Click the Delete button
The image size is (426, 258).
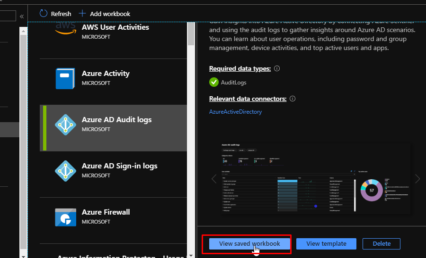[x=382, y=244]
